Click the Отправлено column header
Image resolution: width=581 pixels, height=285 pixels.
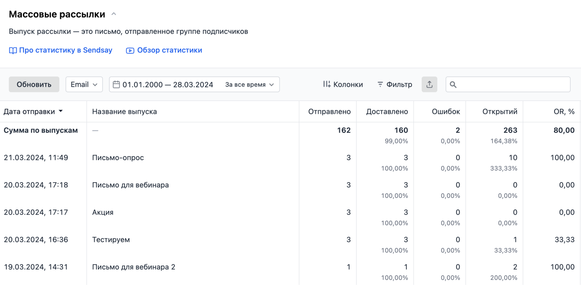click(329, 111)
